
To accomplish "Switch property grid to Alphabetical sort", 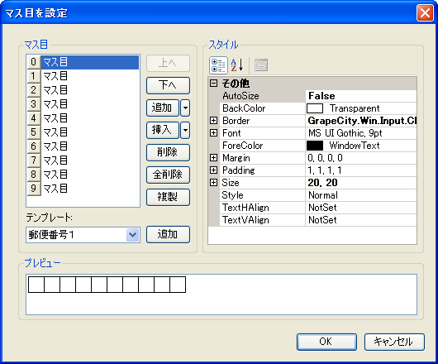I will pos(237,65).
